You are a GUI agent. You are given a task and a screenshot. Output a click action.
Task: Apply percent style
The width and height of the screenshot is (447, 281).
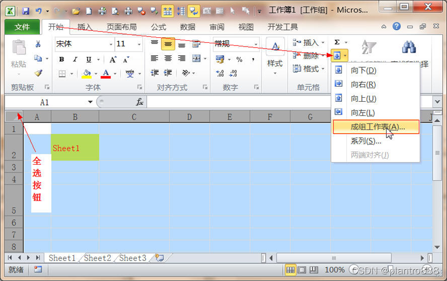(x=239, y=59)
